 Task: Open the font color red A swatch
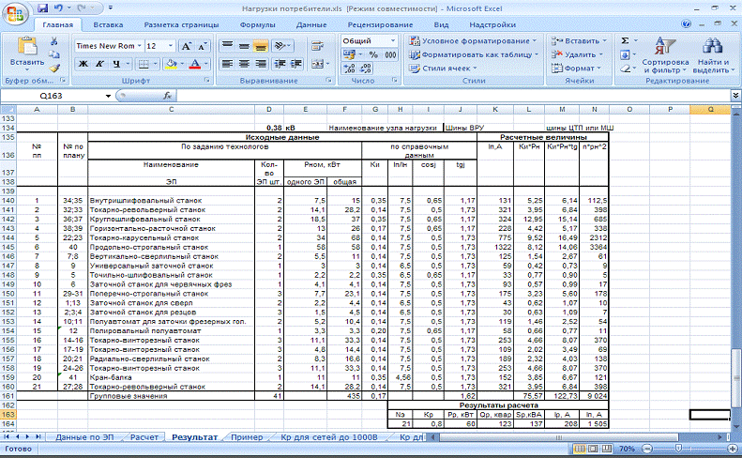[195, 64]
